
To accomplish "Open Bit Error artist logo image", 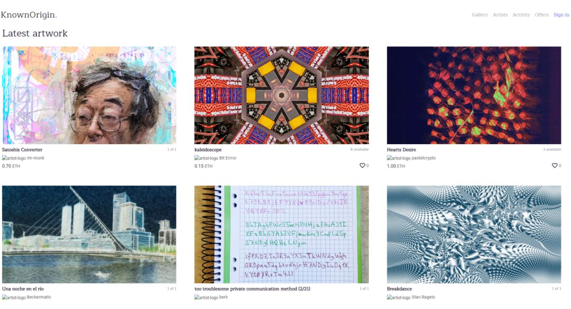I will (x=206, y=158).
